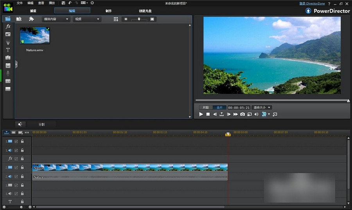This screenshot has height=210, width=352.
Task: Click the thumbnail size slider in library
Action: [138, 19]
